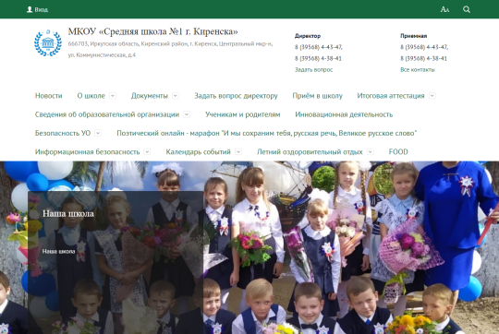Expand the Календарь событий dropdown arrow
499x334 pixels.
point(238,152)
